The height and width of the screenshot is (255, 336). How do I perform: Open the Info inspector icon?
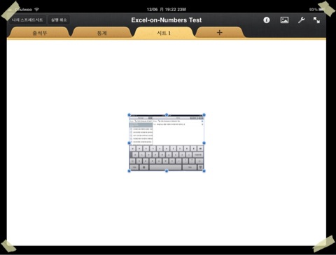pos(267,20)
